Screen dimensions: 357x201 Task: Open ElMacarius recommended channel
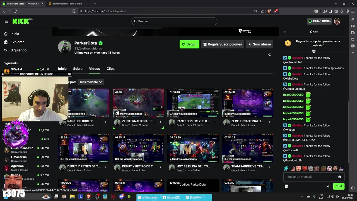[26, 159]
